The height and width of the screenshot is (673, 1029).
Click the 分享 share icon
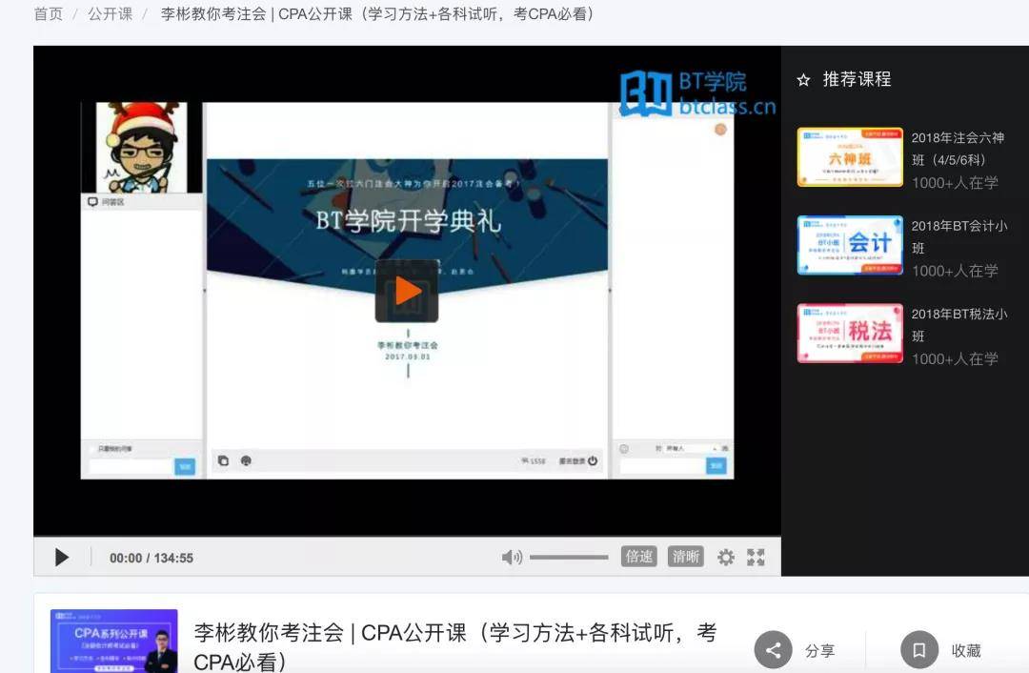(774, 650)
